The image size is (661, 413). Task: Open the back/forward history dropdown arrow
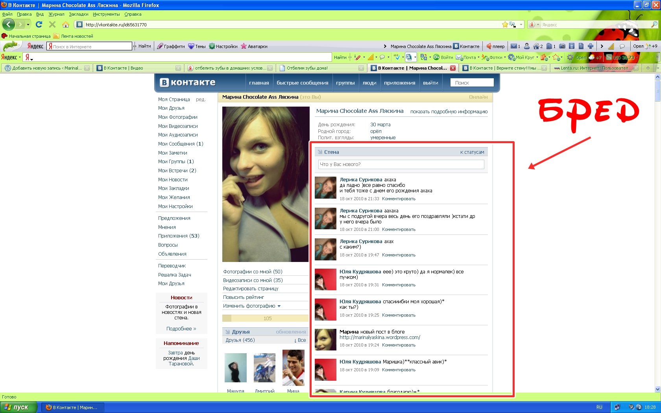click(28, 25)
